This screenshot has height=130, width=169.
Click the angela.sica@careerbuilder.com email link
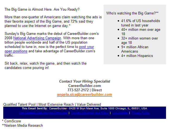pyautogui.click(x=84, y=95)
